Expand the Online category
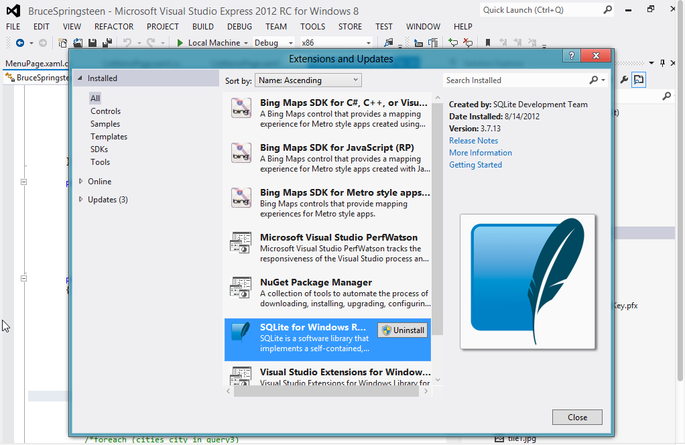This screenshot has height=445, width=685. (81, 181)
